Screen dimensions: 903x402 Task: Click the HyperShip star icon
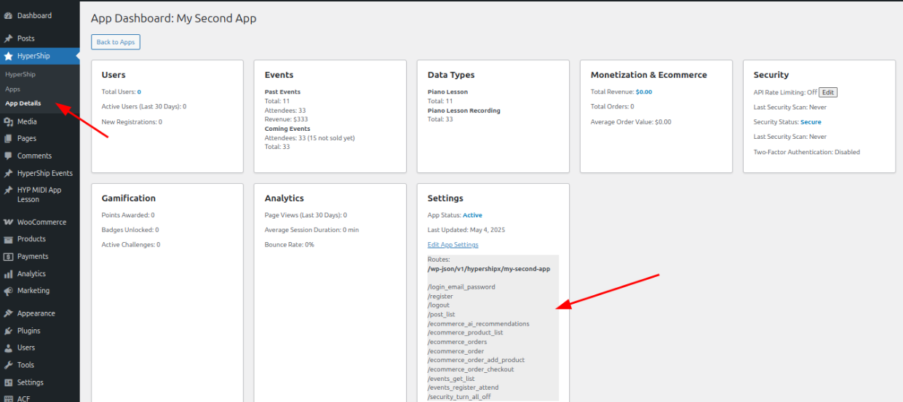pos(9,56)
